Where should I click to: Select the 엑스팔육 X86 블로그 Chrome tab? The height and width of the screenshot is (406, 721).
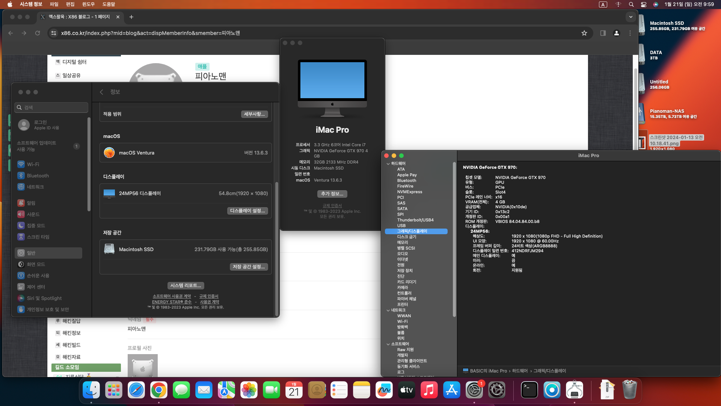80,17
